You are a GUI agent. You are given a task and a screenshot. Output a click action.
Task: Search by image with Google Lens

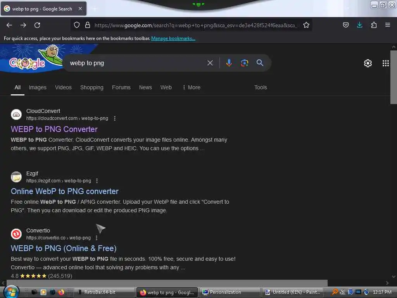[x=244, y=63]
